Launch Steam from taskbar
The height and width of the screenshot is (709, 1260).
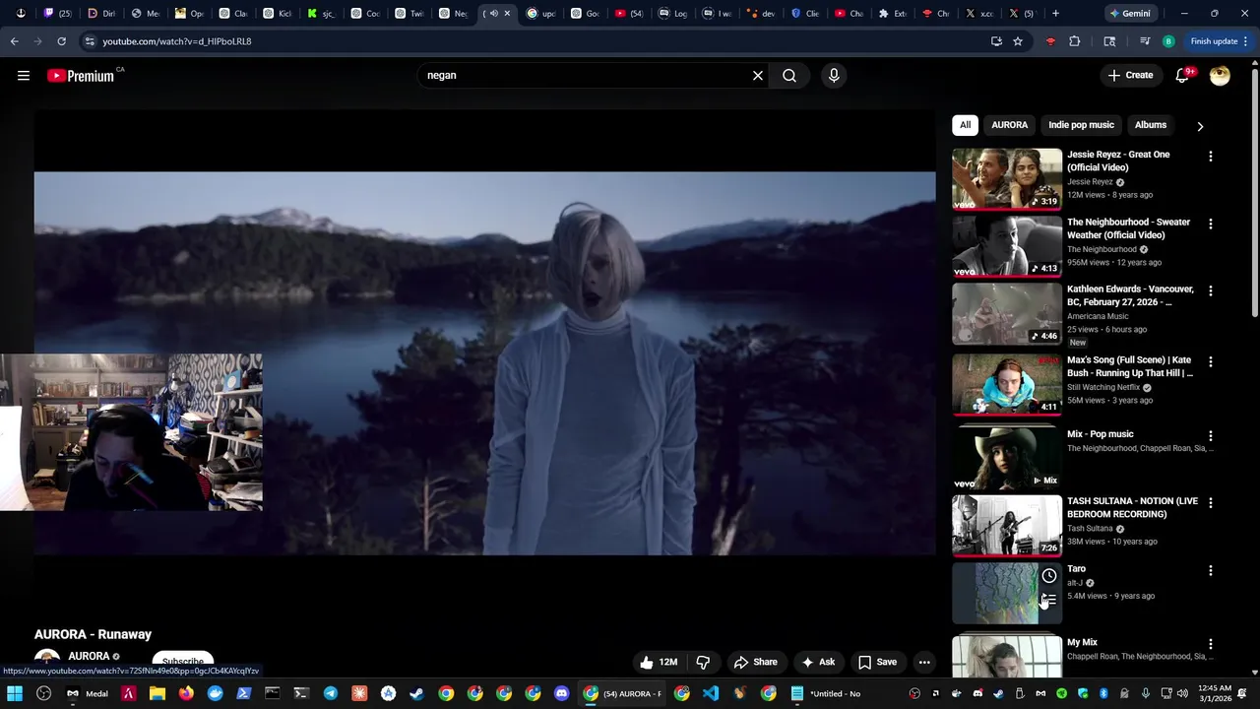(x=417, y=693)
